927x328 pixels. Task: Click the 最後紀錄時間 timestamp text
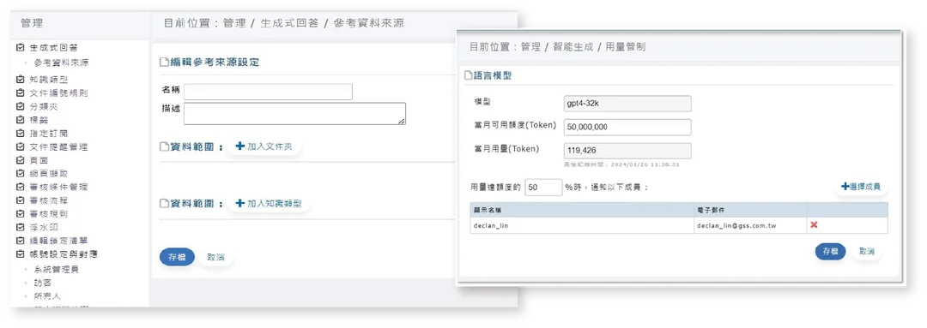point(621,164)
